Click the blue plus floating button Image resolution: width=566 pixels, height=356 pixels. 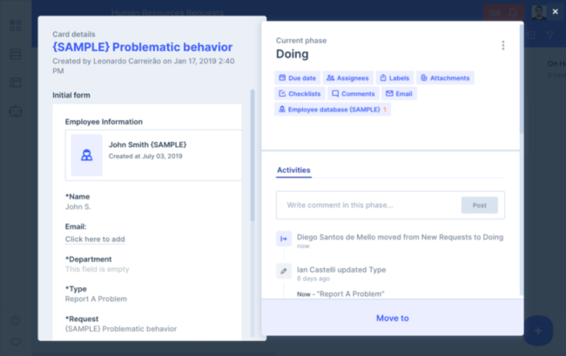pos(538,331)
